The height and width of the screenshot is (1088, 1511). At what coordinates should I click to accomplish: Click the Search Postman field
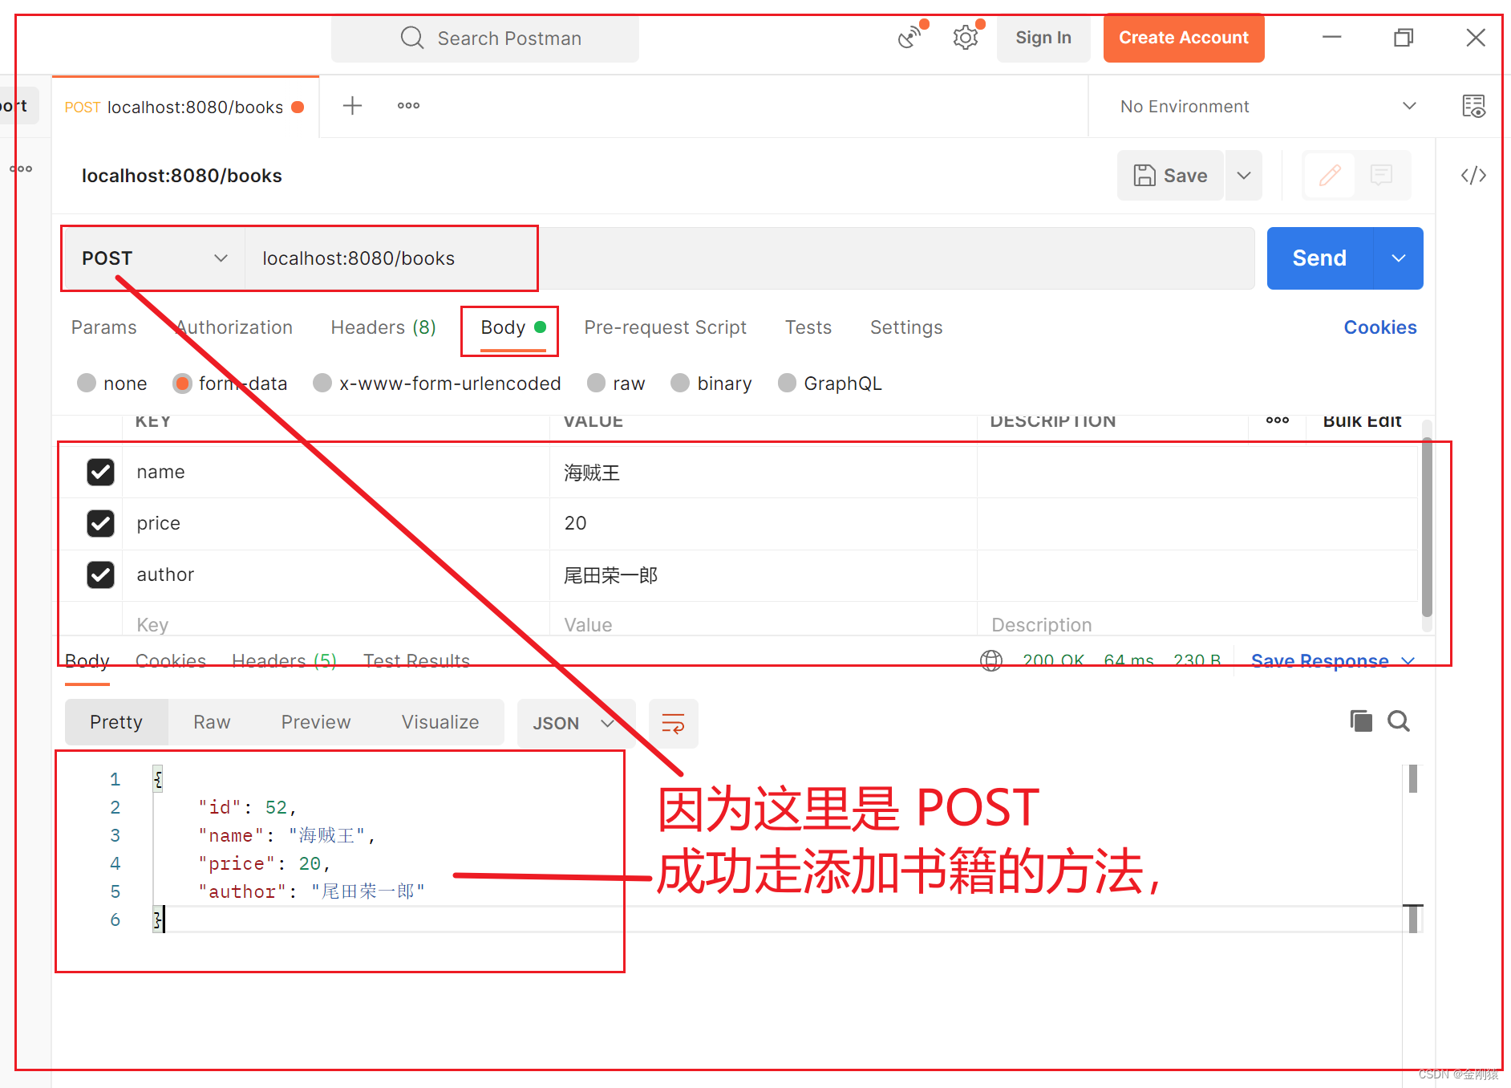485,38
